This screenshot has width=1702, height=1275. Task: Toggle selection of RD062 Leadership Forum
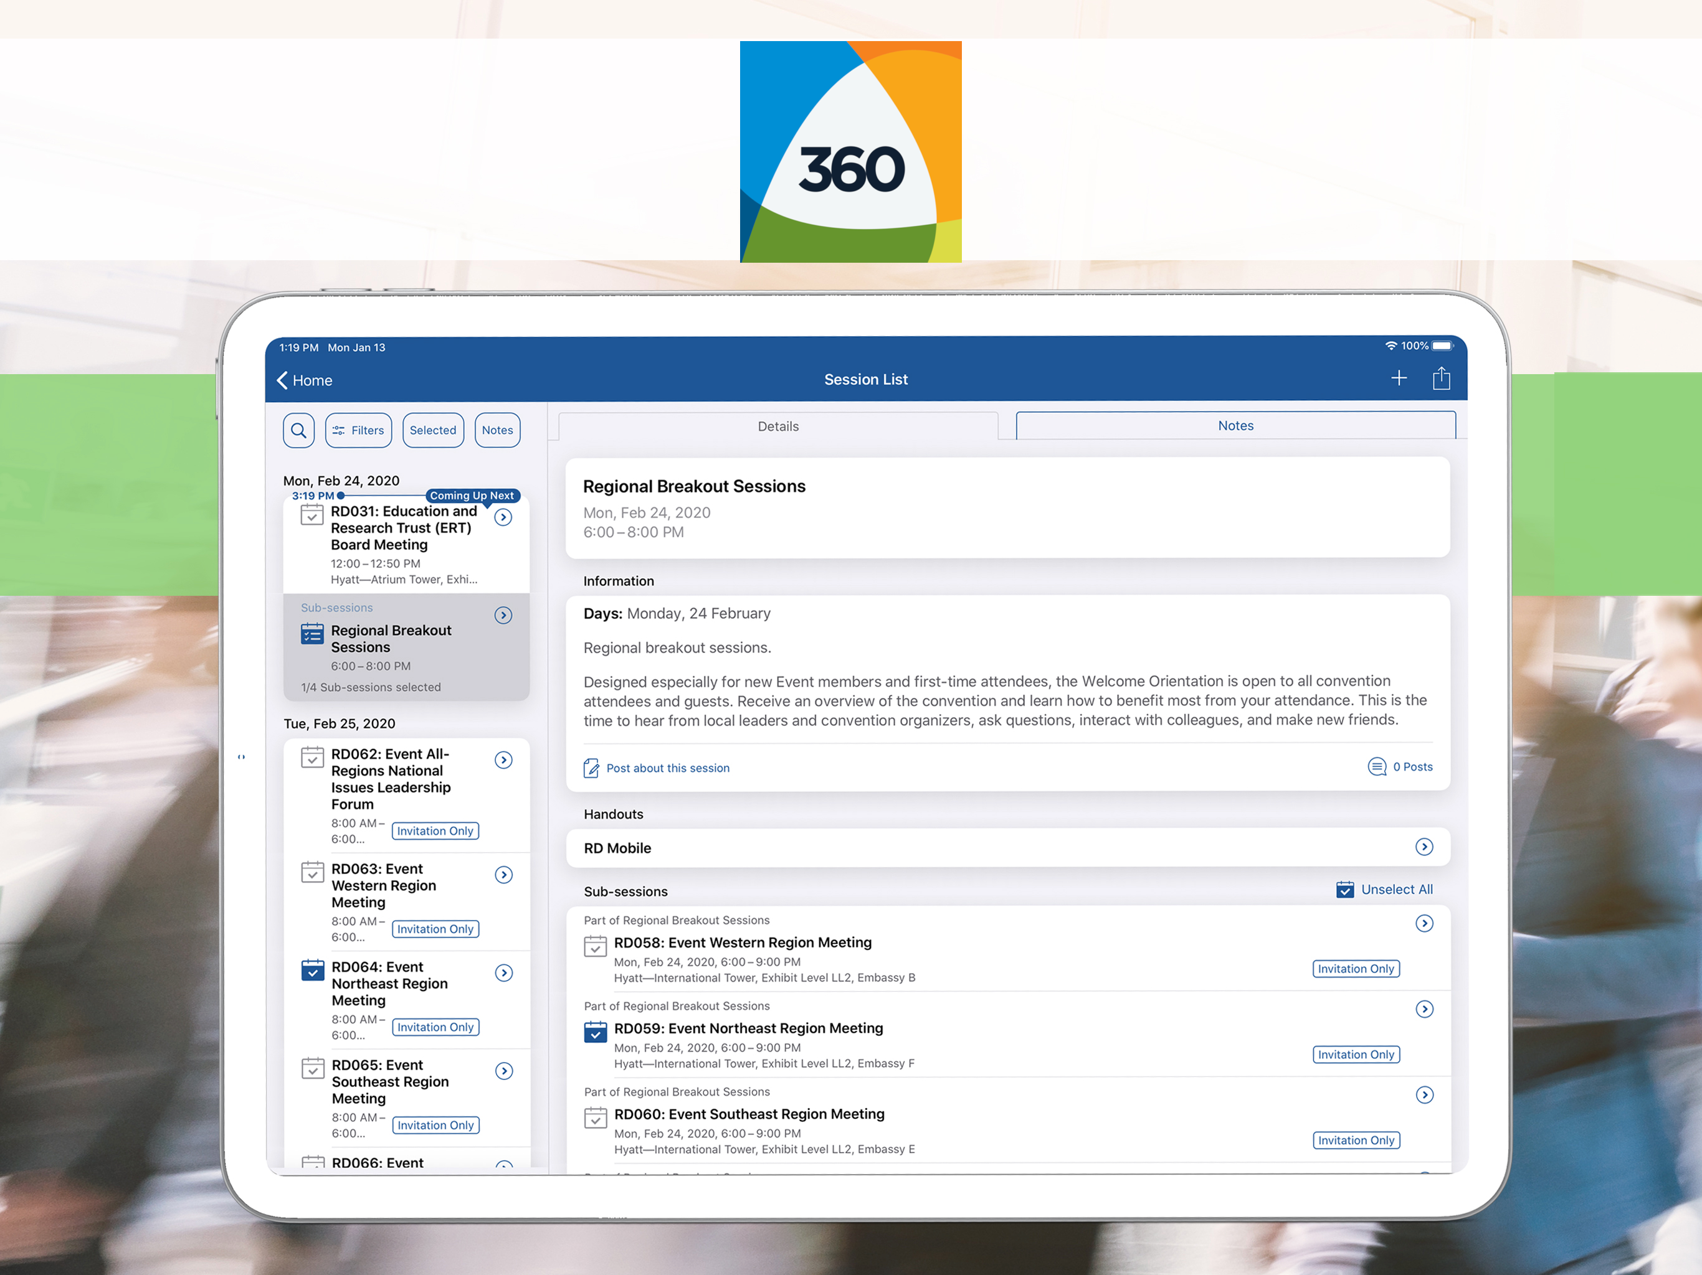pyautogui.click(x=312, y=758)
